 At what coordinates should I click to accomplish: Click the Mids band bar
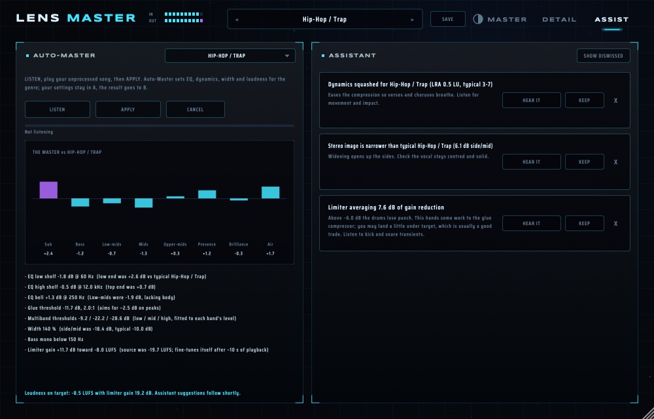click(143, 203)
